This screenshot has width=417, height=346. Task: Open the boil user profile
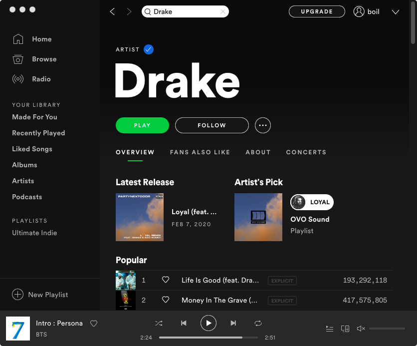click(x=367, y=11)
